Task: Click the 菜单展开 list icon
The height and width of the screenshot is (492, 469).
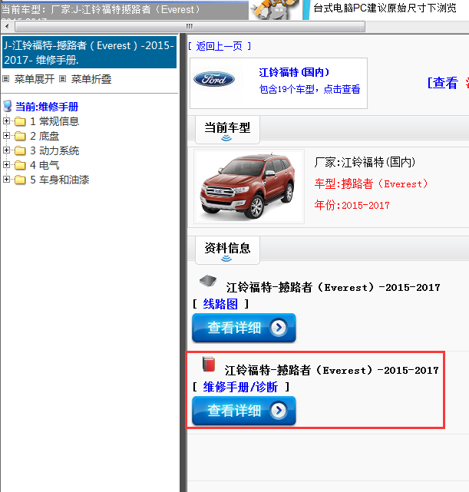Action: [x=5, y=79]
